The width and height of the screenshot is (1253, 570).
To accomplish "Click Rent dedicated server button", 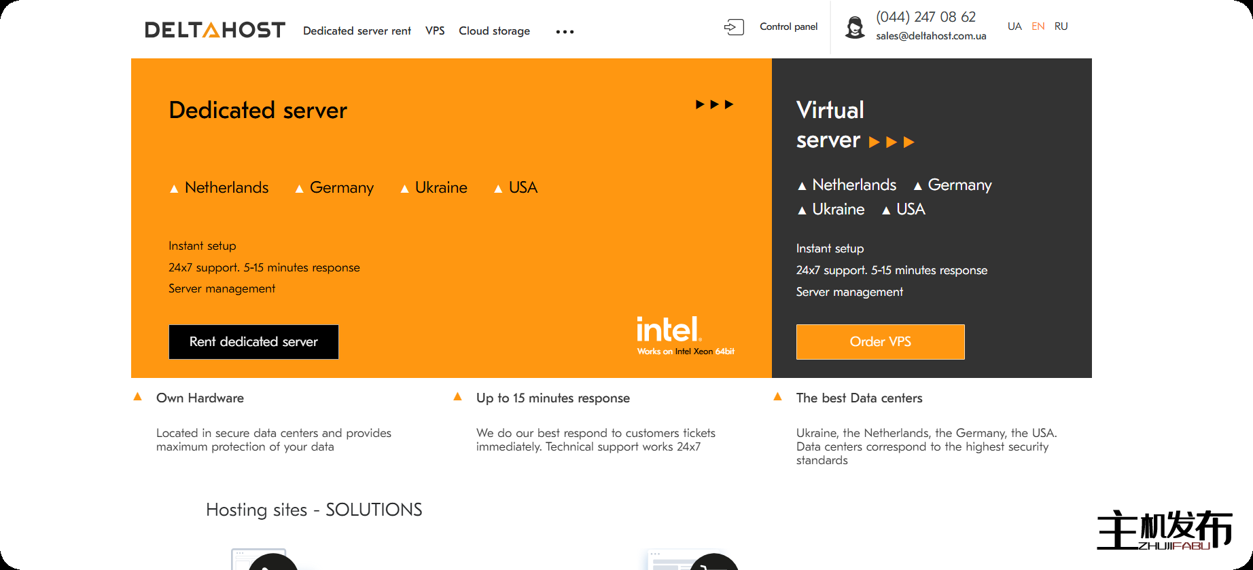I will [x=253, y=342].
